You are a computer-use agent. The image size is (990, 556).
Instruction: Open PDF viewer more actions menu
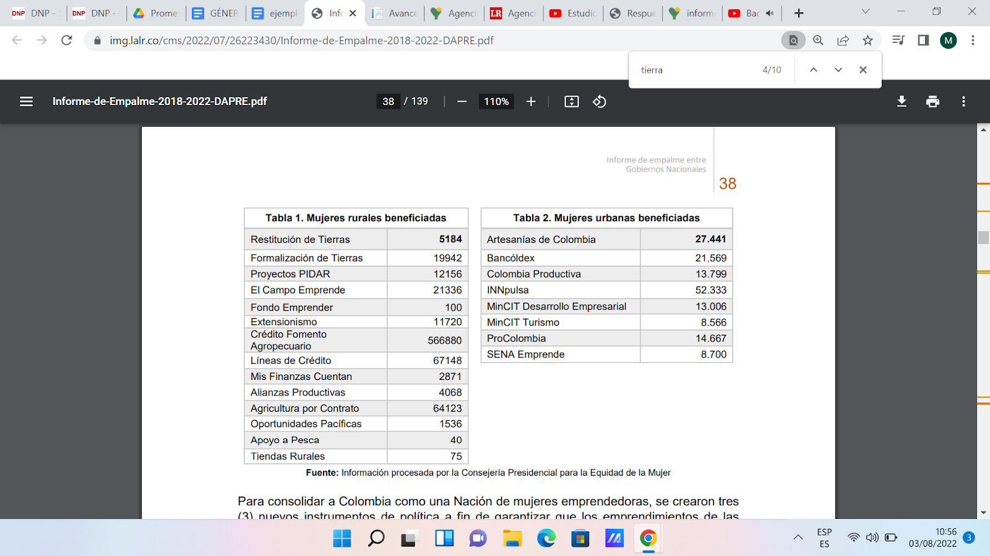click(963, 101)
